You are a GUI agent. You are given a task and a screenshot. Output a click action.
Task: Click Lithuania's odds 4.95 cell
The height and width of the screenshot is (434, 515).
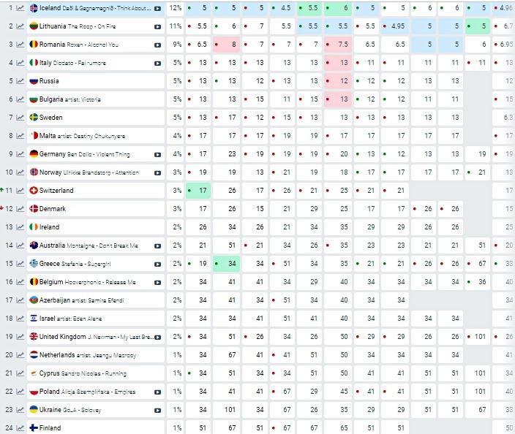[395, 26]
